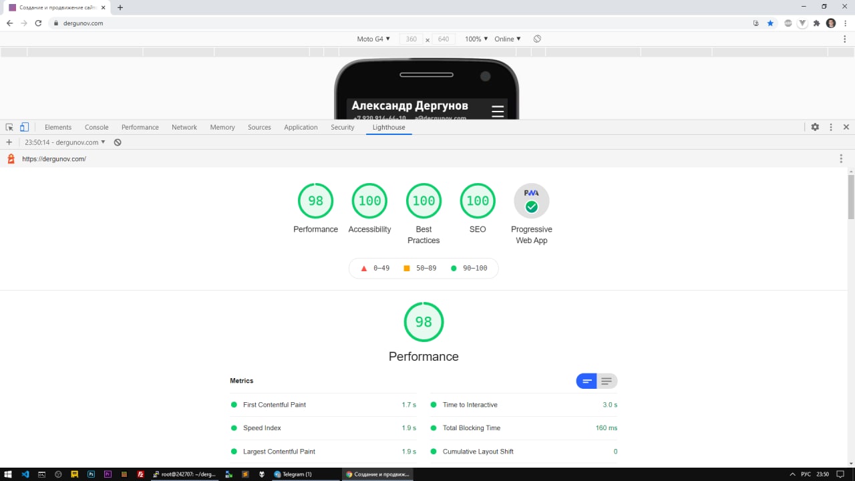
Task: Open the 23:50:14 report selector dropdown
Action: pyautogui.click(x=65, y=142)
